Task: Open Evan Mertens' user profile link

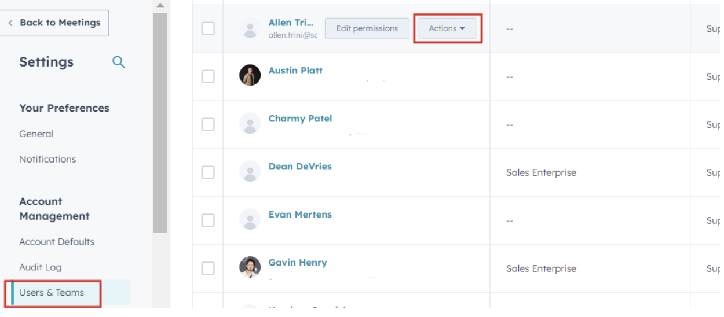Action: point(300,215)
